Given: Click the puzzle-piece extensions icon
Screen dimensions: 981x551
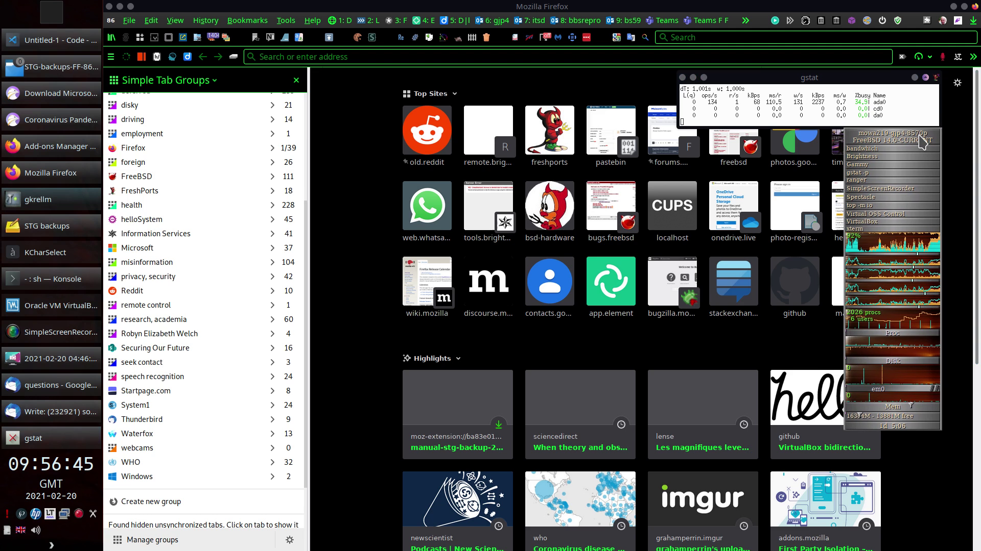Looking at the screenshot, I should pyautogui.click(x=927, y=20).
